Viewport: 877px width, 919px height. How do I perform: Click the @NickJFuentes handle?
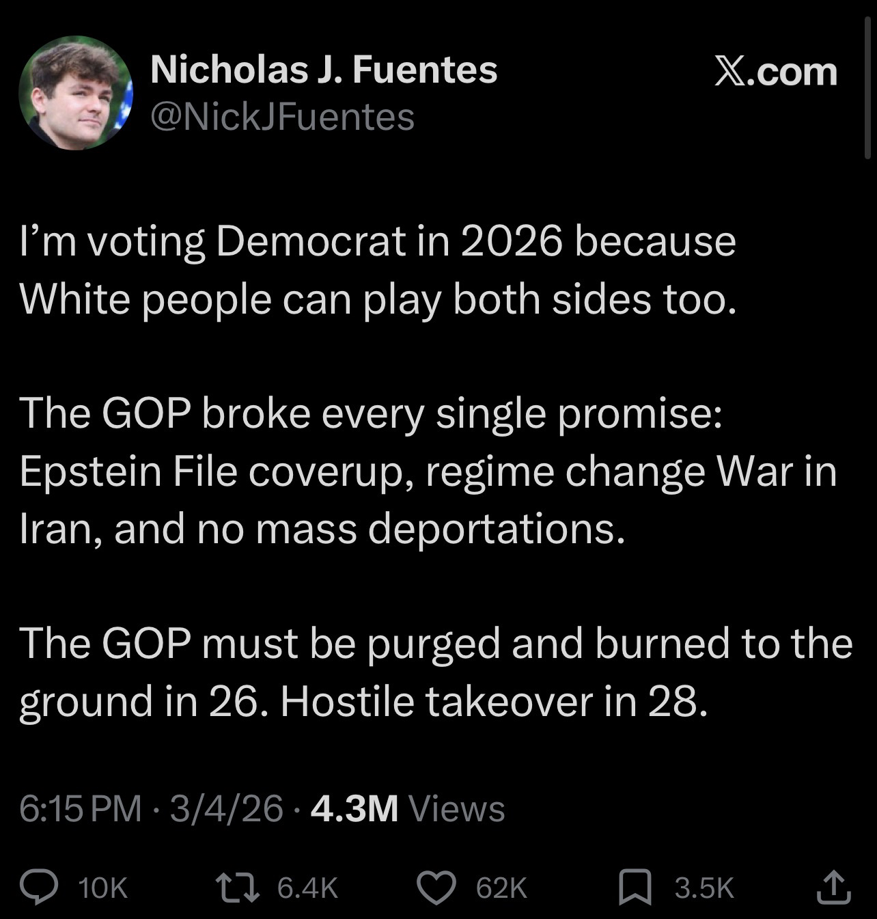click(282, 117)
